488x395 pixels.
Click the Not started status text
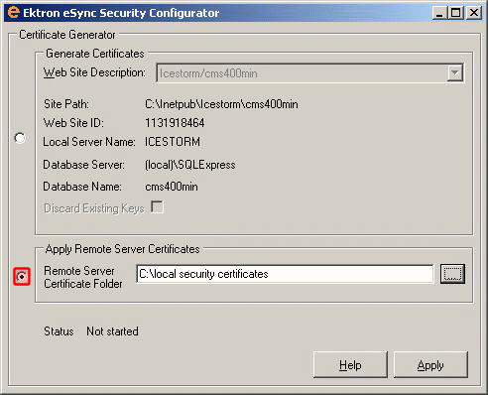coord(112,331)
